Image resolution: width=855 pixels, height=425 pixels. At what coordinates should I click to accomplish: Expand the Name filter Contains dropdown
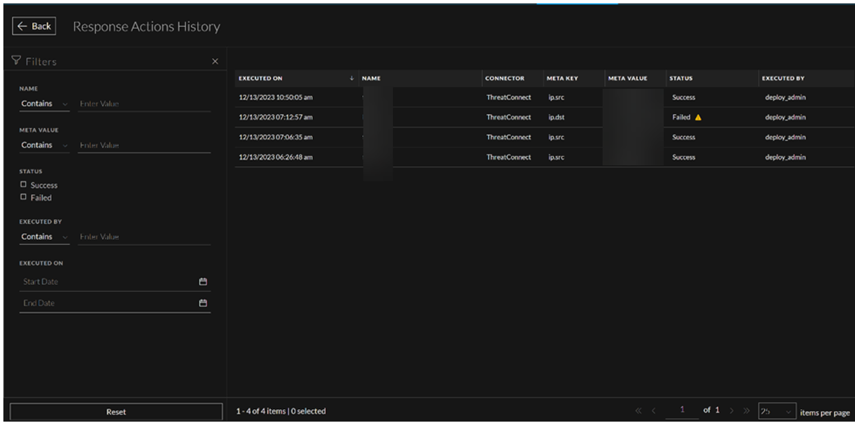[x=44, y=104]
